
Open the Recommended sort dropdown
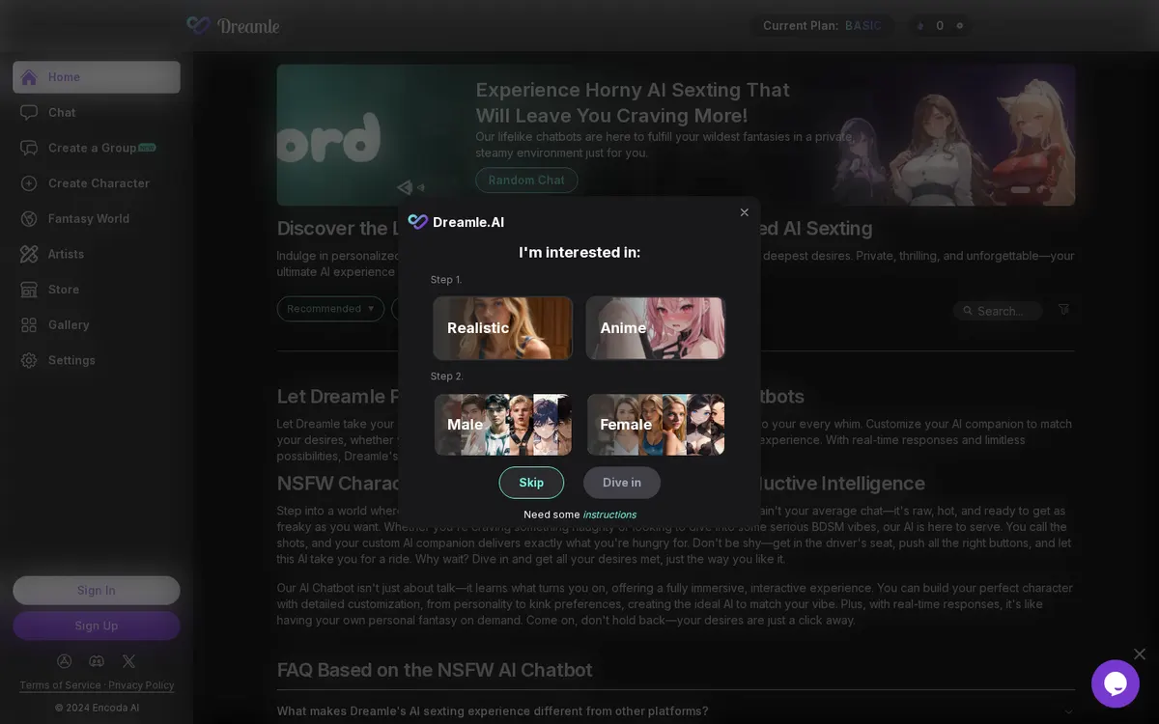(330, 309)
